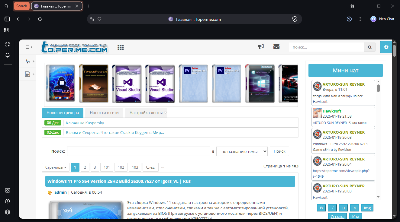Screen dimensions: 400x222
Task: Expand the Настройка ленты feed settings
Action: point(146,113)
